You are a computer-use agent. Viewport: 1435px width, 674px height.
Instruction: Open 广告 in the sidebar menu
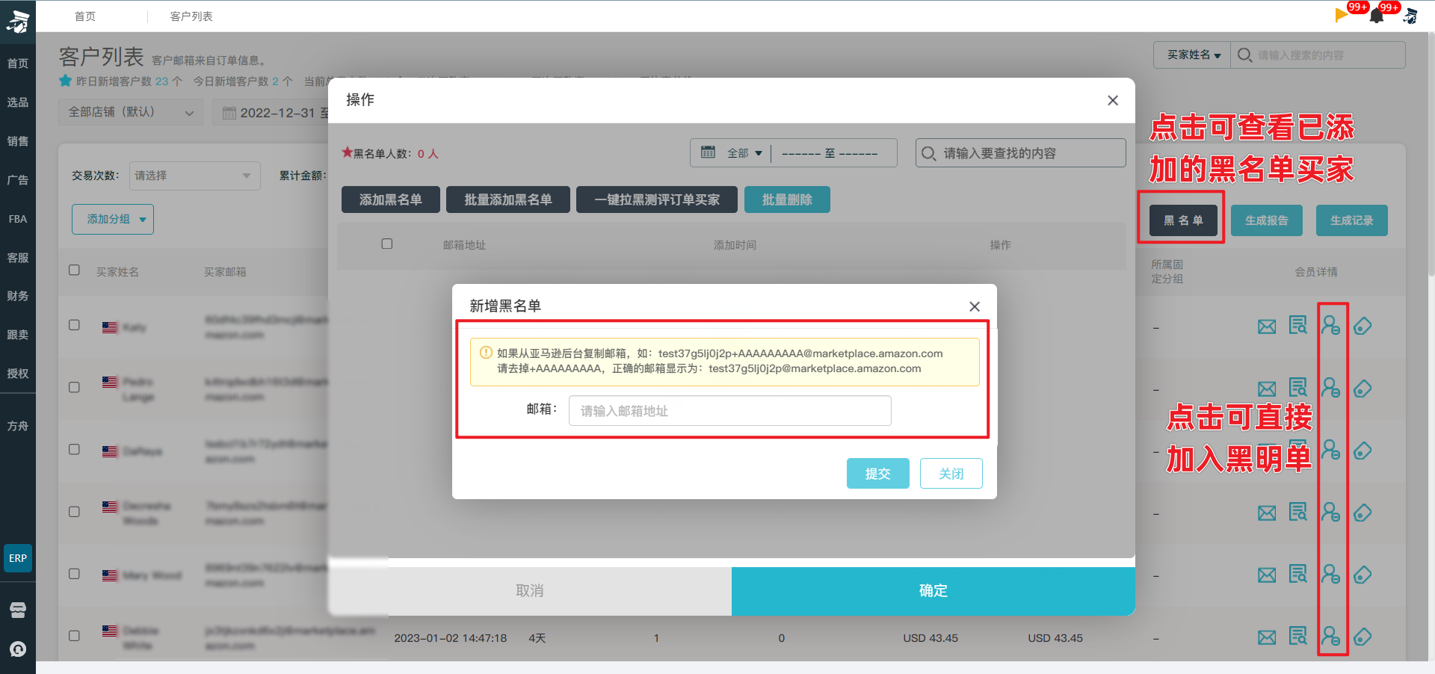click(x=18, y=180)
